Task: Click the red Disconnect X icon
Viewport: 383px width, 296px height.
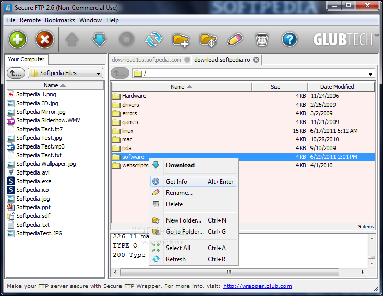Action: pos(44,39)
